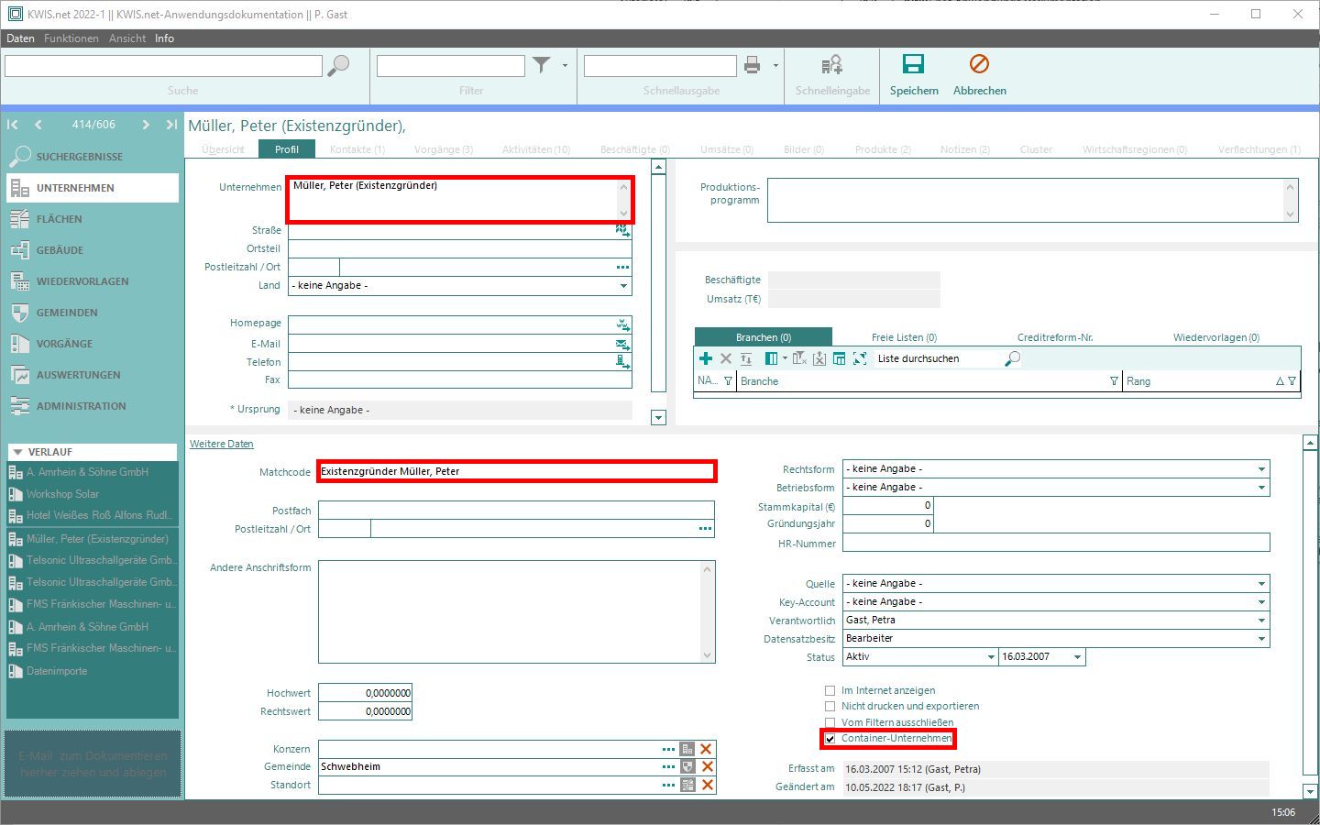Open ADMINISTRATION in sidebar
Screen dimensions: 1320x825
pyautogui.click(x=92, y=406)
